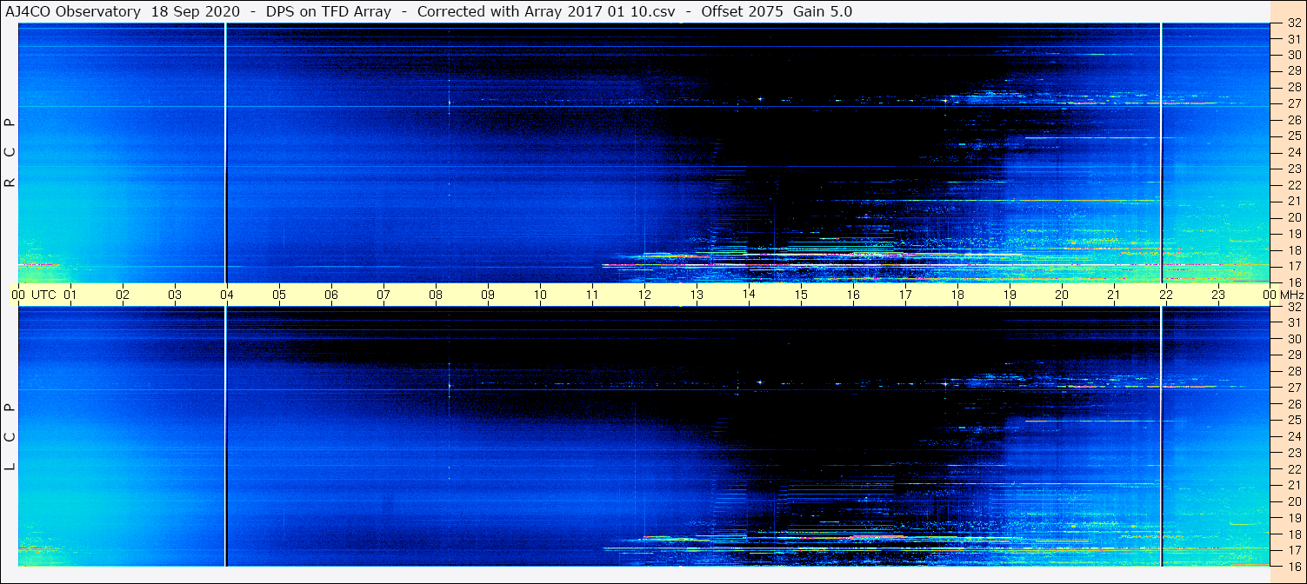Click the 11 hour axis label
Image resolution: width=1307 pixels, height=584 pixels.
pos(592,295)
